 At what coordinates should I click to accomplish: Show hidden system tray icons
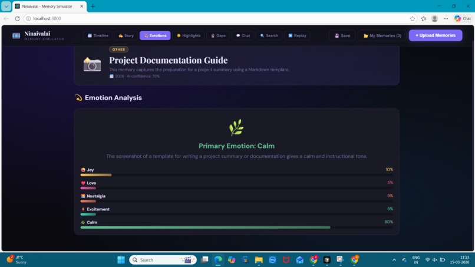[x=394, y=260]
